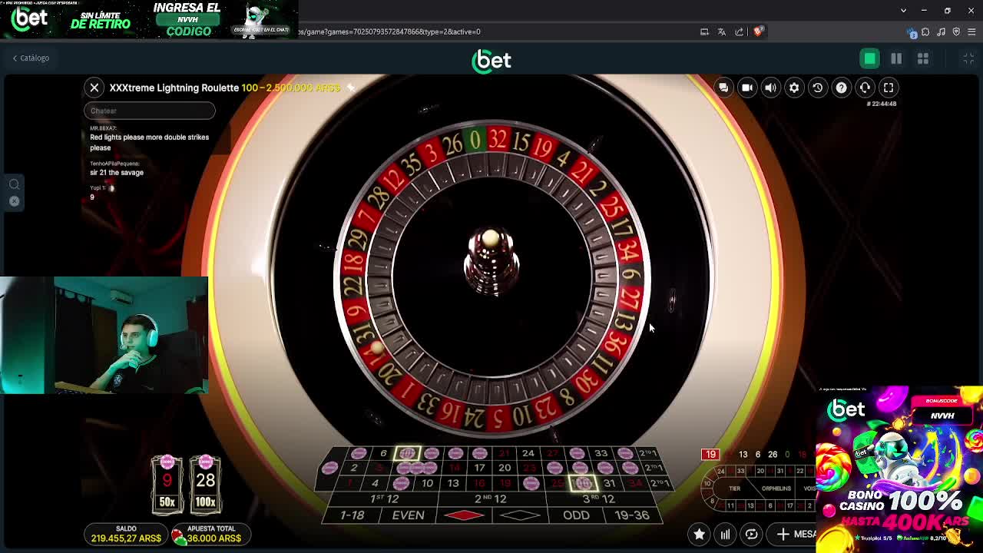Place a chip on number 4

[x=375, y=483]
